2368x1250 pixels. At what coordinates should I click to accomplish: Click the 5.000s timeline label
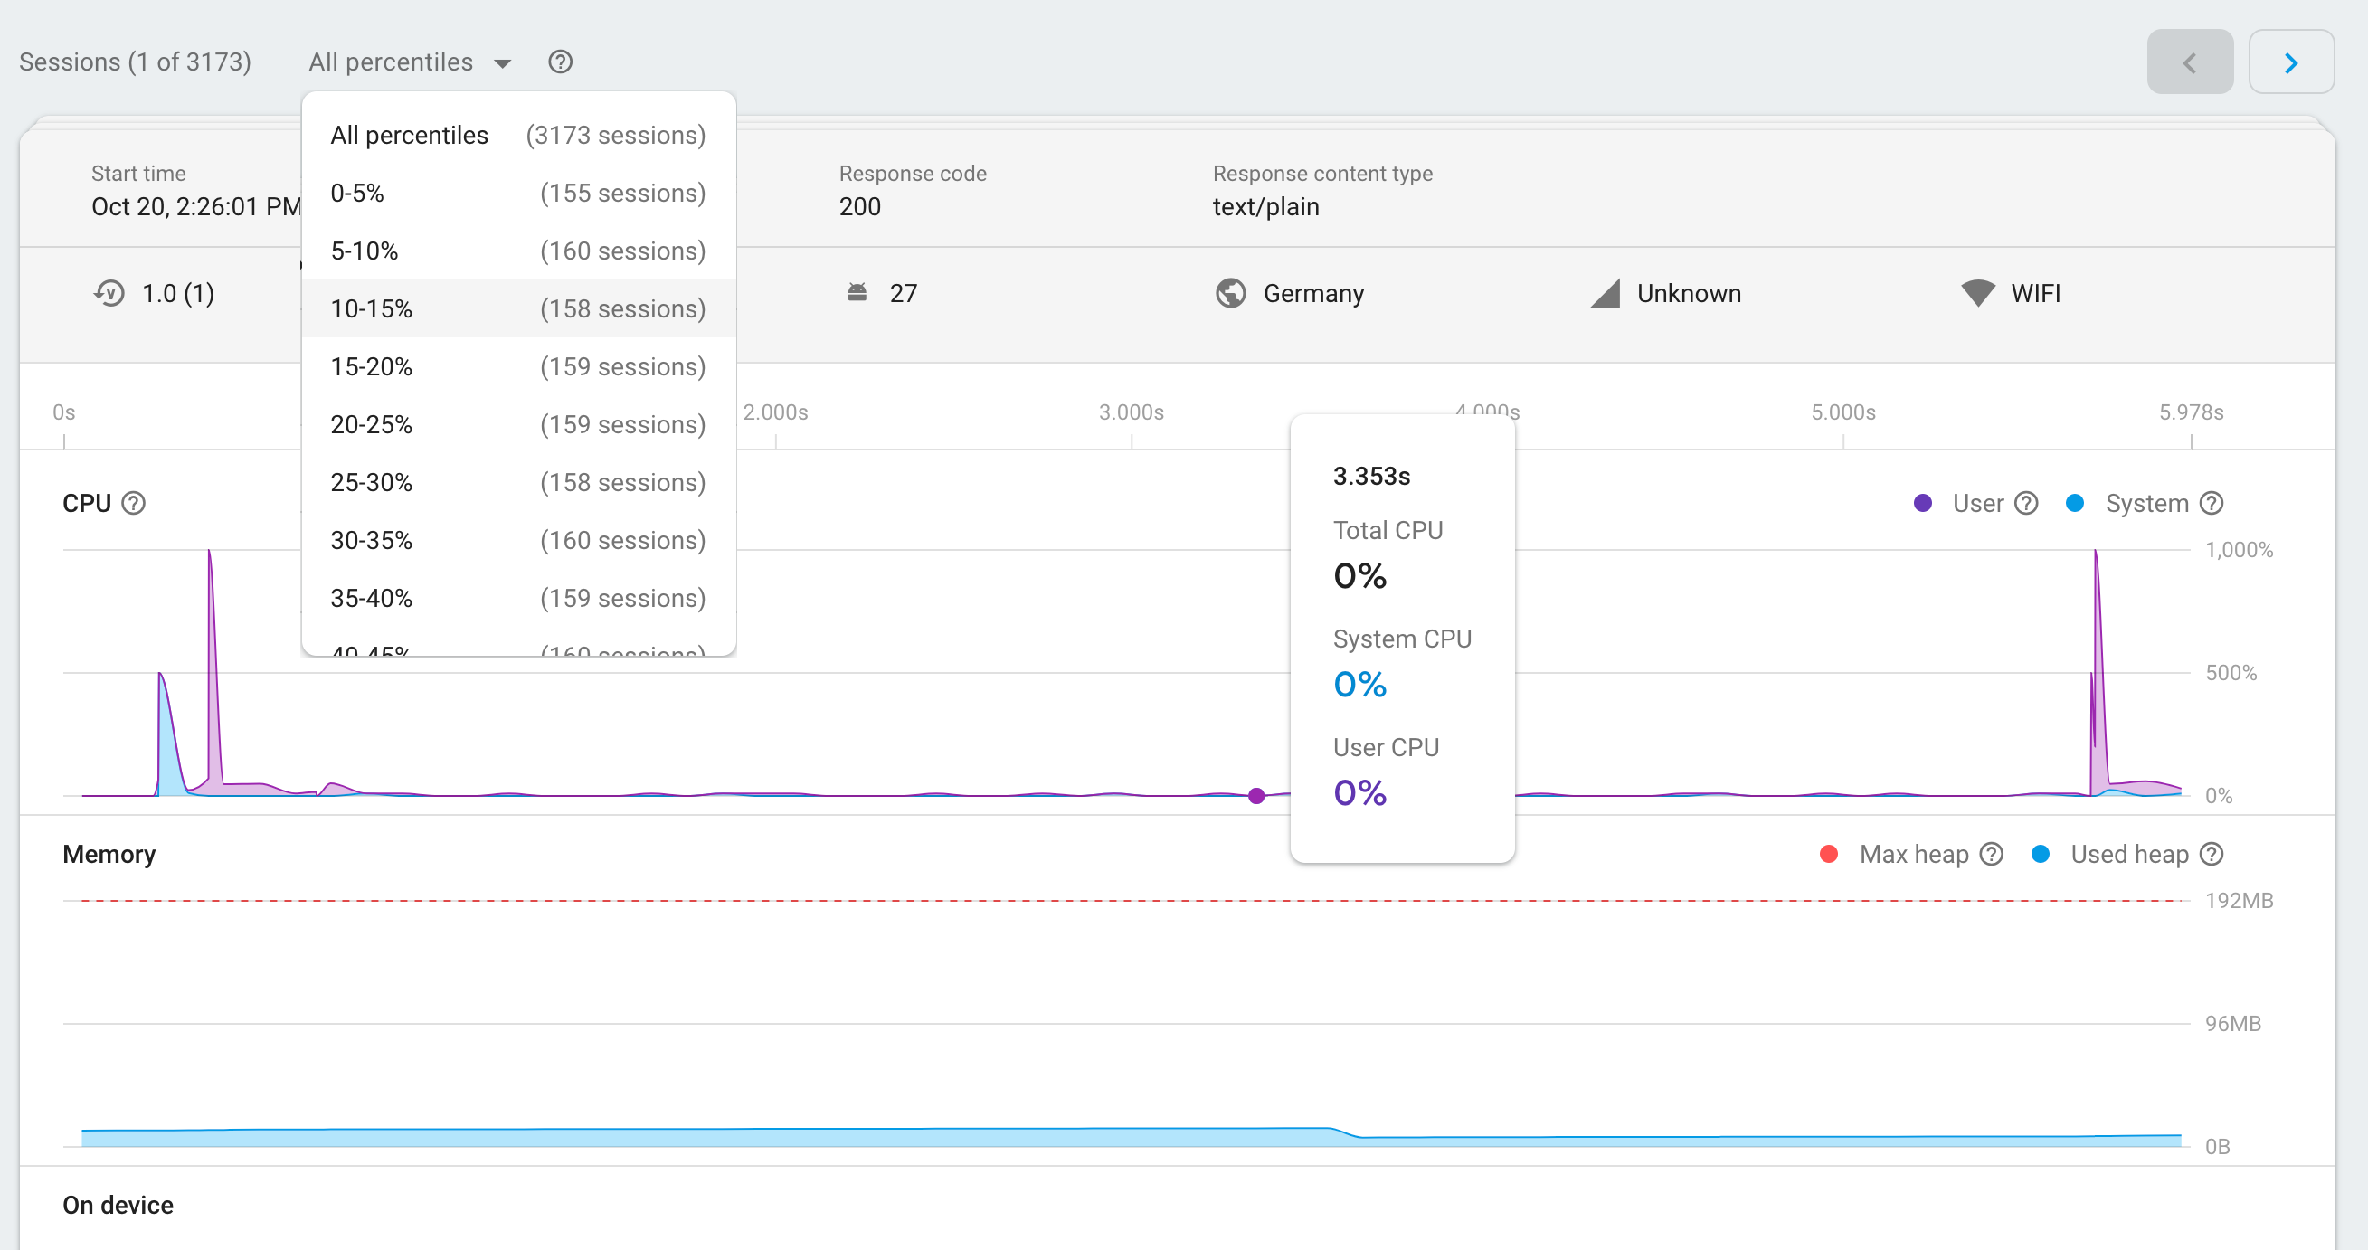click(x=1843, y=412)
